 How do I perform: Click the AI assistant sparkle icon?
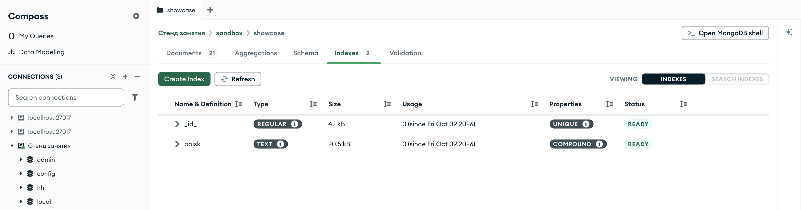coord(789,32)
